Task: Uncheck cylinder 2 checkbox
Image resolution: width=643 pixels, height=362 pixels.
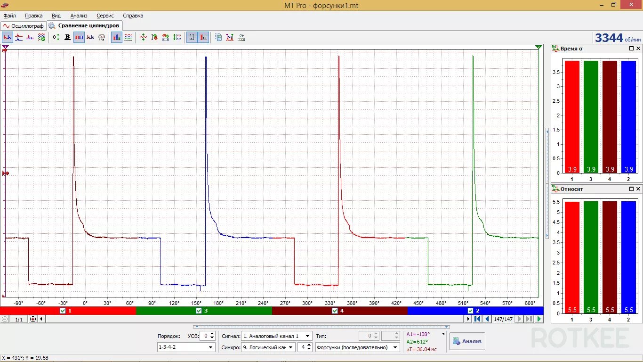Action: (x=471, y=311)
